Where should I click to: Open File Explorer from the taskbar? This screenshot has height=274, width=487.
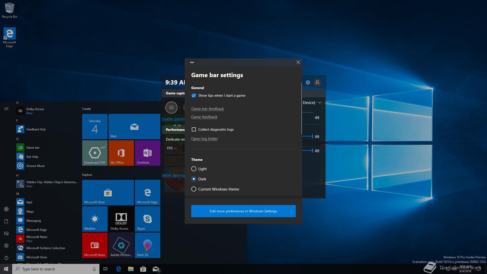(x=131, y=269)
